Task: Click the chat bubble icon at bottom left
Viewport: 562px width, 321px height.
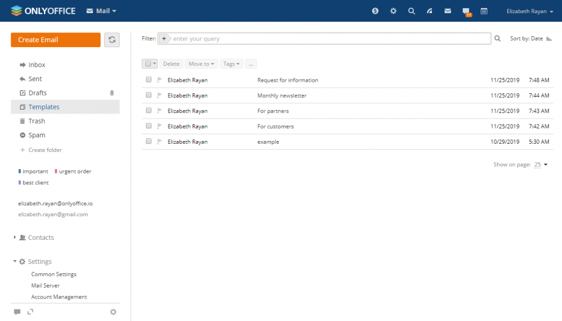Action: tap(17, 312)
